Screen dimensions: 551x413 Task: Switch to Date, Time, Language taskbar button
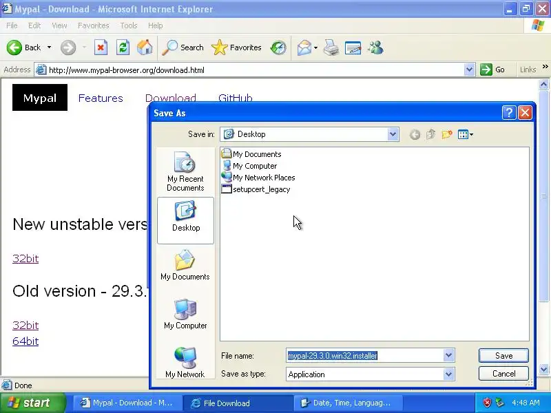tap(348, 403)
